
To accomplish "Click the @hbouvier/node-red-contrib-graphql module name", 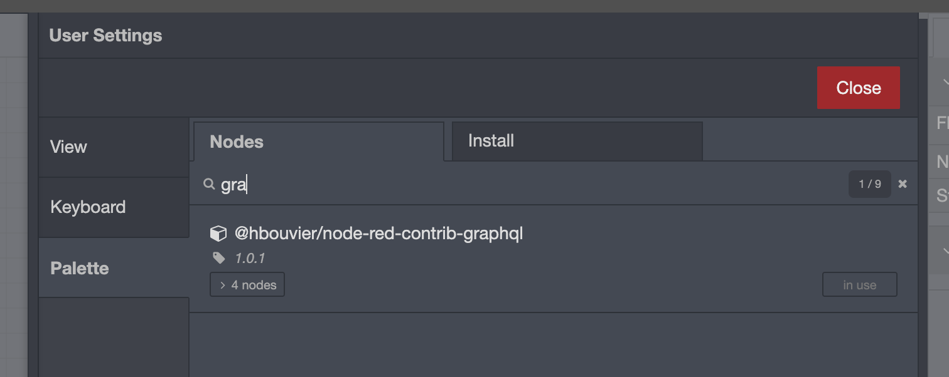I will tap(378, 234).
